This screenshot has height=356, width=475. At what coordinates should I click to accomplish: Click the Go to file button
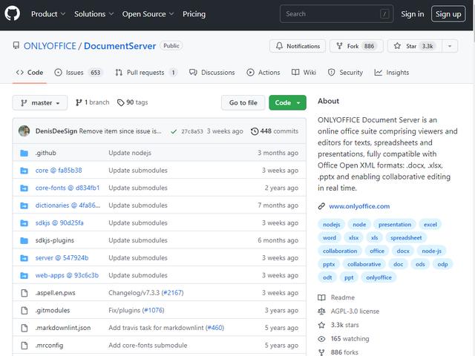coord(243,102)
